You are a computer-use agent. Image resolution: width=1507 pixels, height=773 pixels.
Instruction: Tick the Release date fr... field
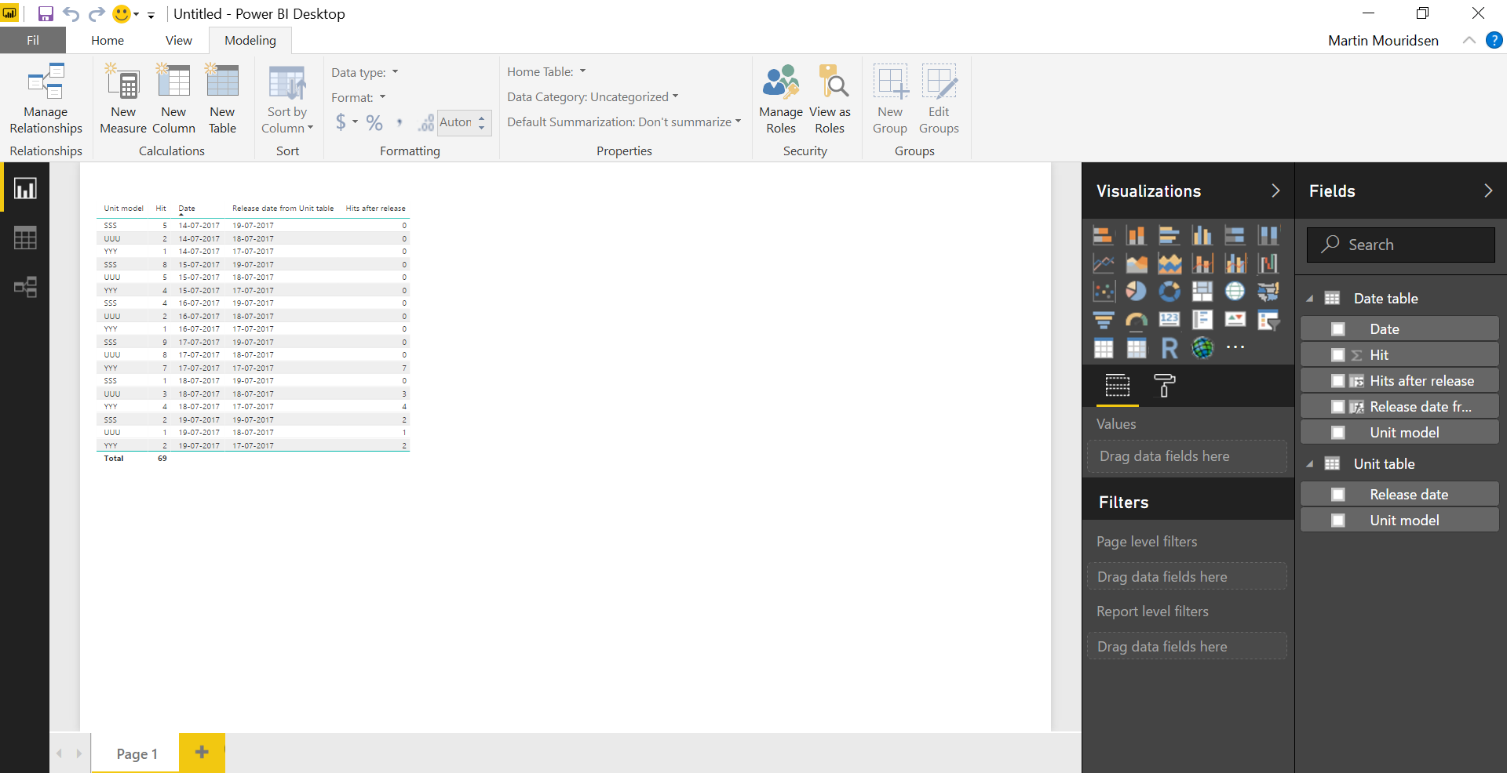coord(1338,407)
